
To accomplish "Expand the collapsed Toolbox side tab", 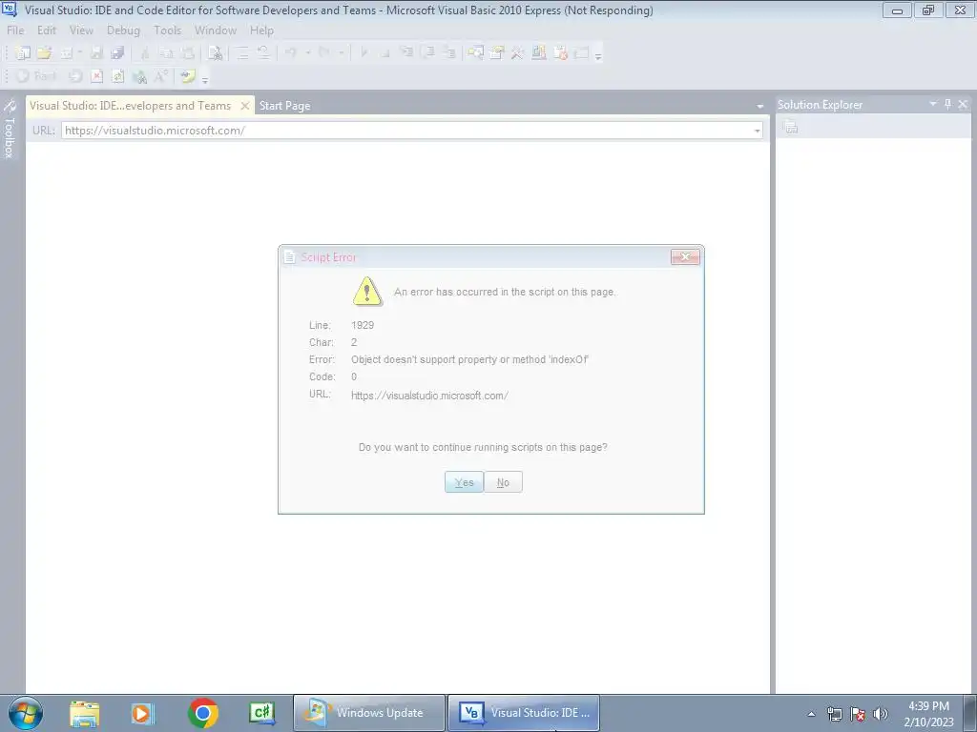I will click(x=9, y=130).
